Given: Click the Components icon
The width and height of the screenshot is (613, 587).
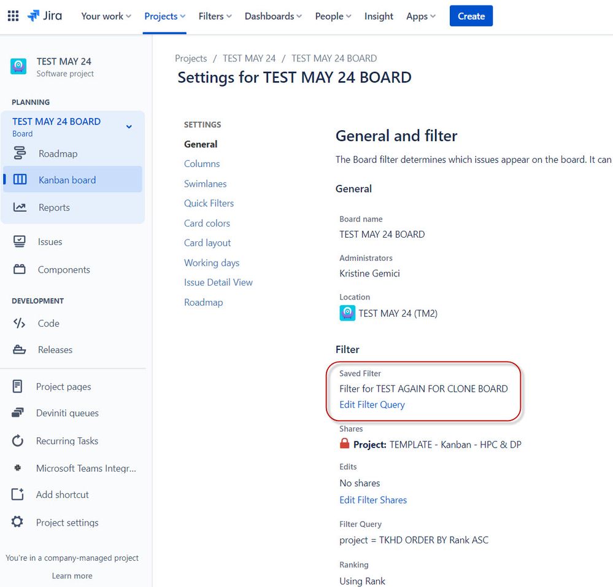Looking at the screenshot, I should 20,270.
